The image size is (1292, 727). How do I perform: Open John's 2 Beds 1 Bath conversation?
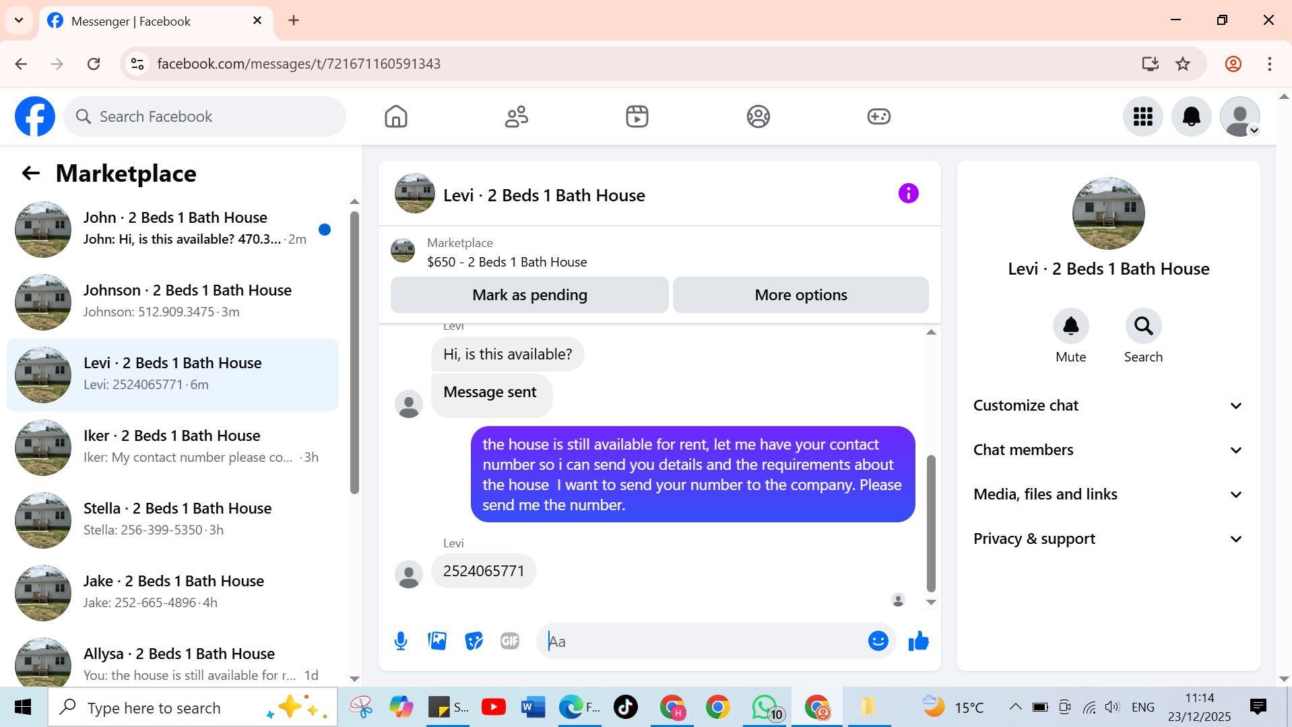[x=173, y=230]
